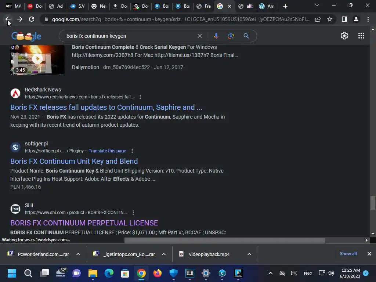Select the ENG language indicator
Screen dimensions: 376x282
click(x=308, y=273)
